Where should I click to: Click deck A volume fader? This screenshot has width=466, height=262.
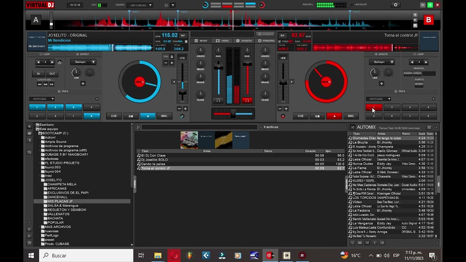point(218,67)
